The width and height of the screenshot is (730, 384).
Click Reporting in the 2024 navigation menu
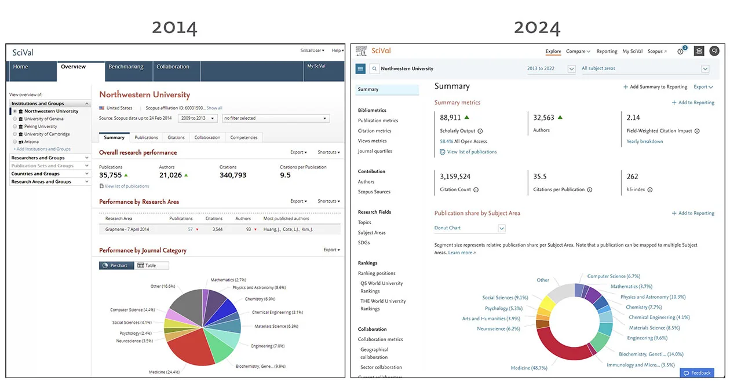tap(606, 51)
